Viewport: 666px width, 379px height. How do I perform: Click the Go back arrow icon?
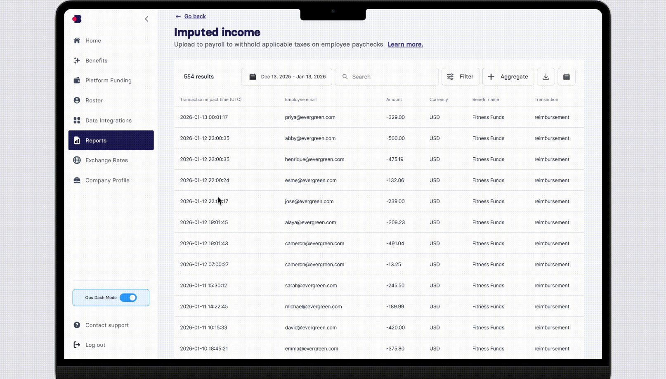(178, 17)
